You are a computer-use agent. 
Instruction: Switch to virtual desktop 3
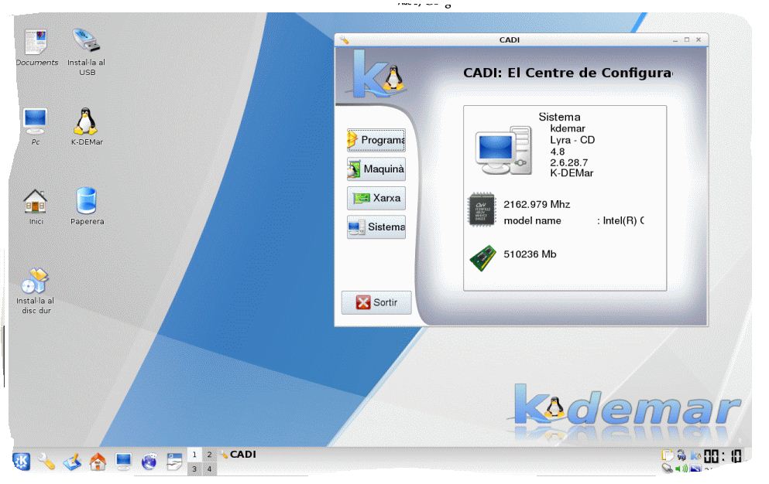(194, 469)
